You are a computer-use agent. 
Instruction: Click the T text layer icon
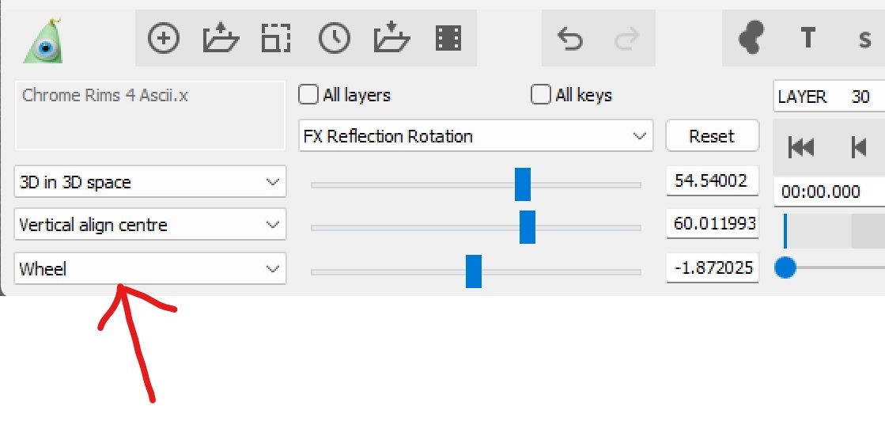click(807, 38)
